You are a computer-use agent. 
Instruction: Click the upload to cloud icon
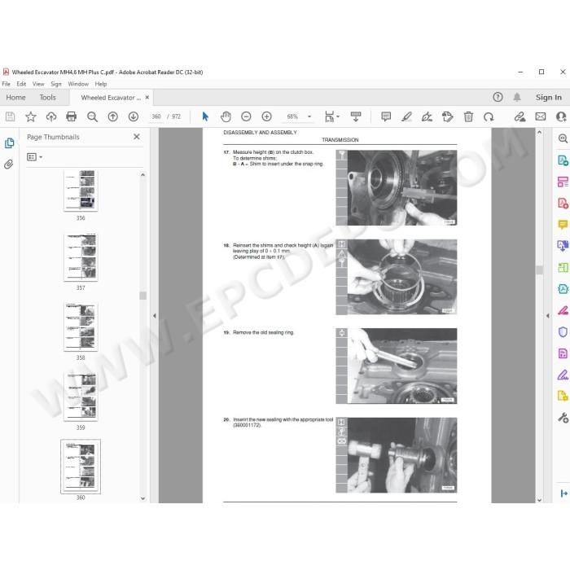click(x=51, y=116)
